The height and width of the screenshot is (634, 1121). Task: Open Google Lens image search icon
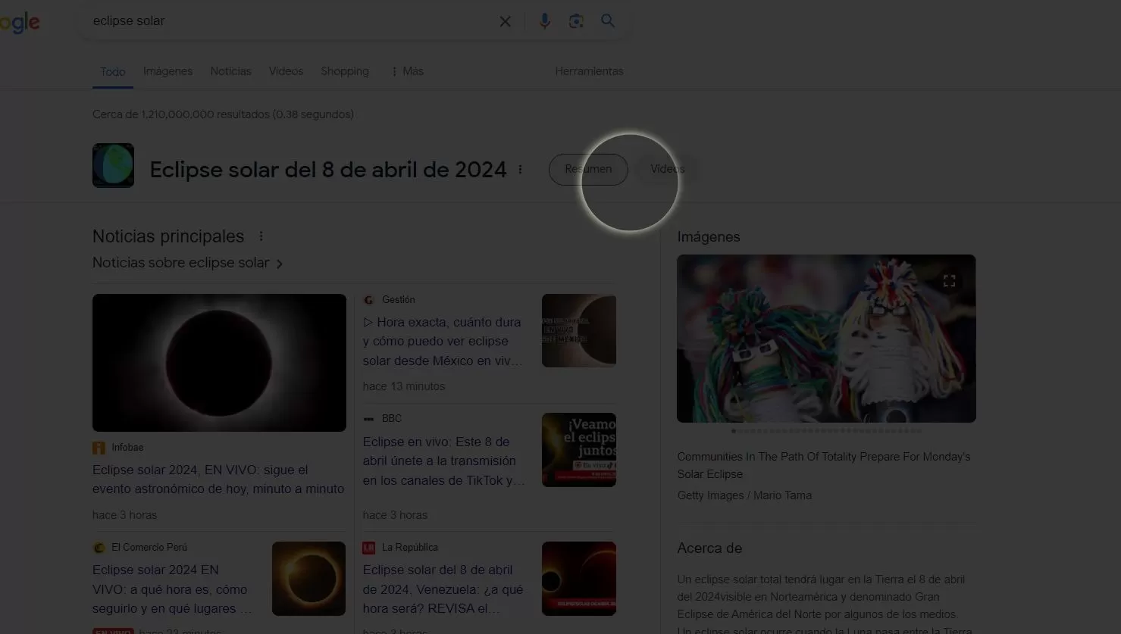pyautogui.click(x=576, y=21)
